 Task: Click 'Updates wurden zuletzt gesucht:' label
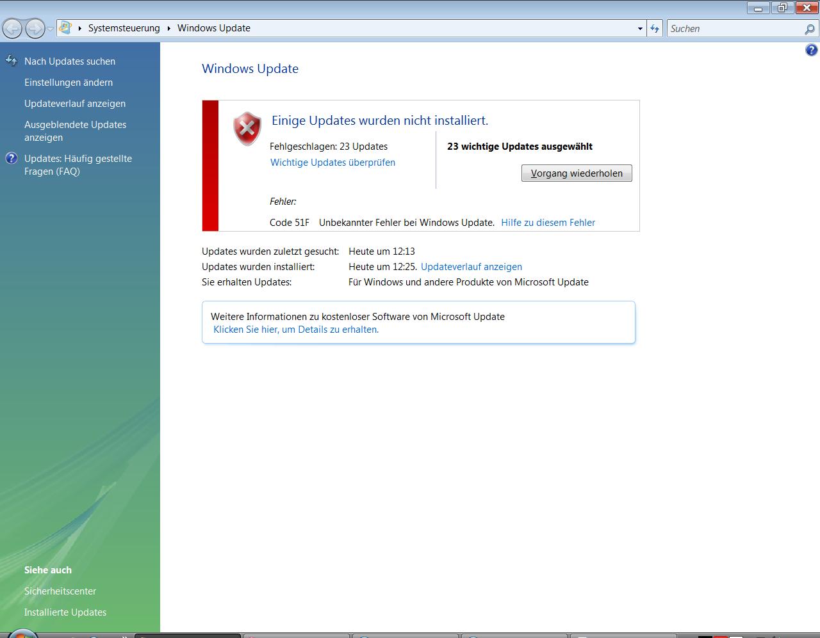pos(270,251)
